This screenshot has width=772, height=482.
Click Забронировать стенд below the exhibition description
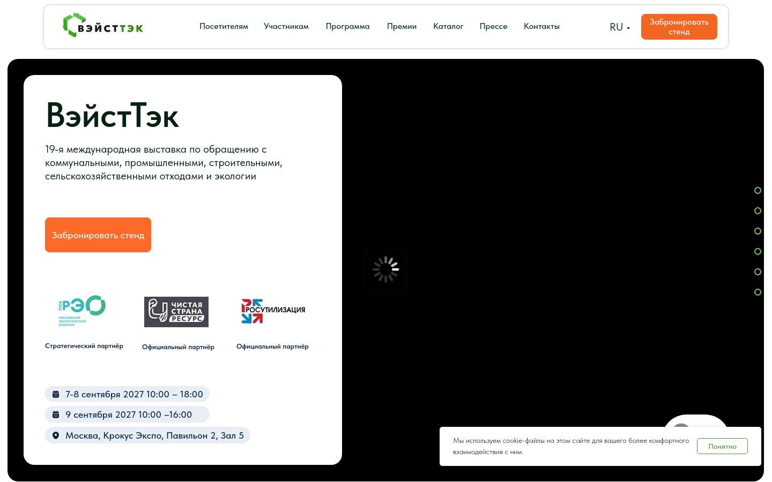coord(98,235)
